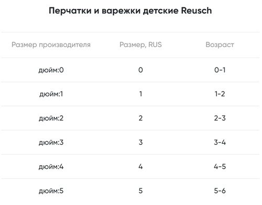Screen dimensions: 262x205
Task: Click the age range 5-6 cell
Action: 220,191
